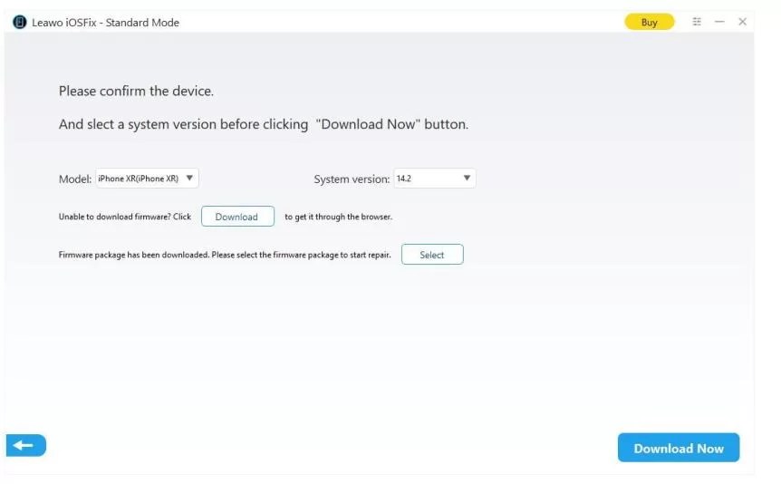Click 'to get it through the browser.' text
Image resolution: width=781 pixels, height=484 pixels.
(x=338, y=217)
